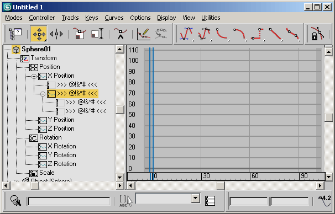This screenshot has height=214, width=335.
Task: Set tangents to Auto
Action: [x=186, y=34]
